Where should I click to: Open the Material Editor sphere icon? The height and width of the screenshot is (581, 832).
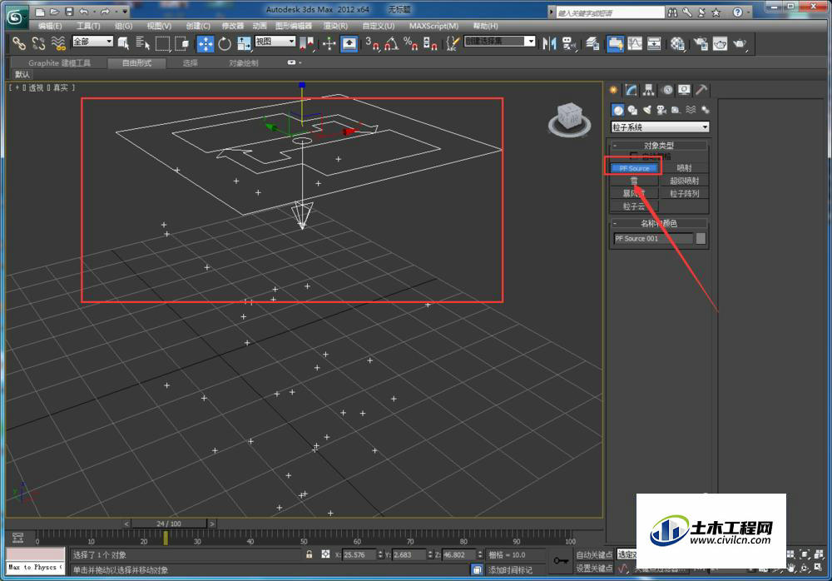point(677,43)
